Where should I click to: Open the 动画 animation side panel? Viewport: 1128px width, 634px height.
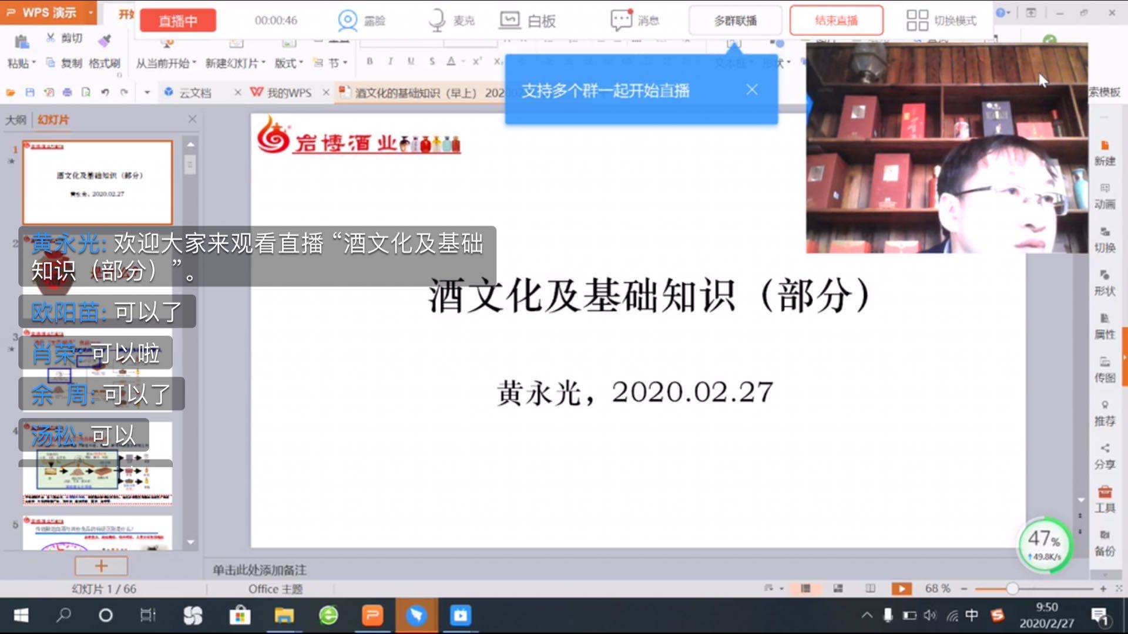point(1104,195)
